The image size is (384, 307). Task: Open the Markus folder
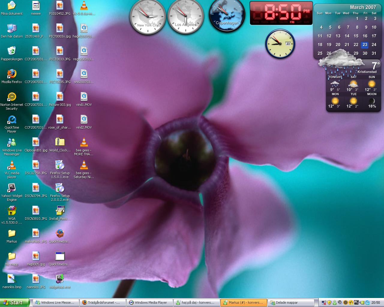tap(12, 234)
